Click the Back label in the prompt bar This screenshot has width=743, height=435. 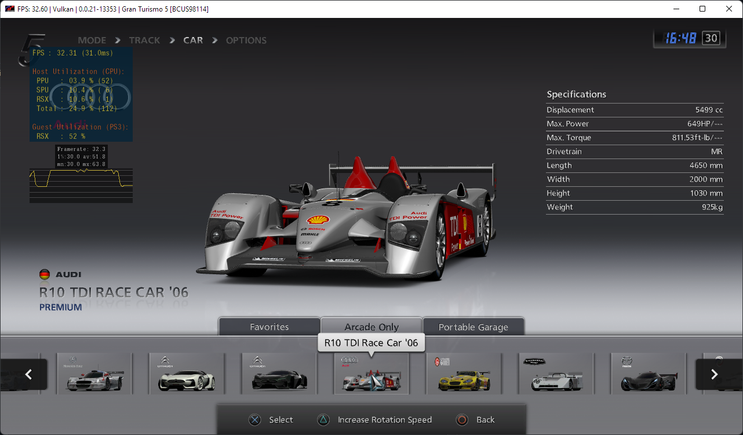486,420
